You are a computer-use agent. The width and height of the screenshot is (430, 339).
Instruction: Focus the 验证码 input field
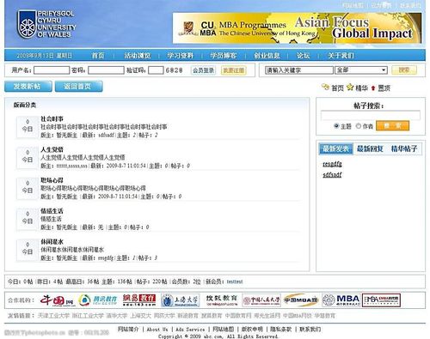pyautogui.click(x=156, y=70)
